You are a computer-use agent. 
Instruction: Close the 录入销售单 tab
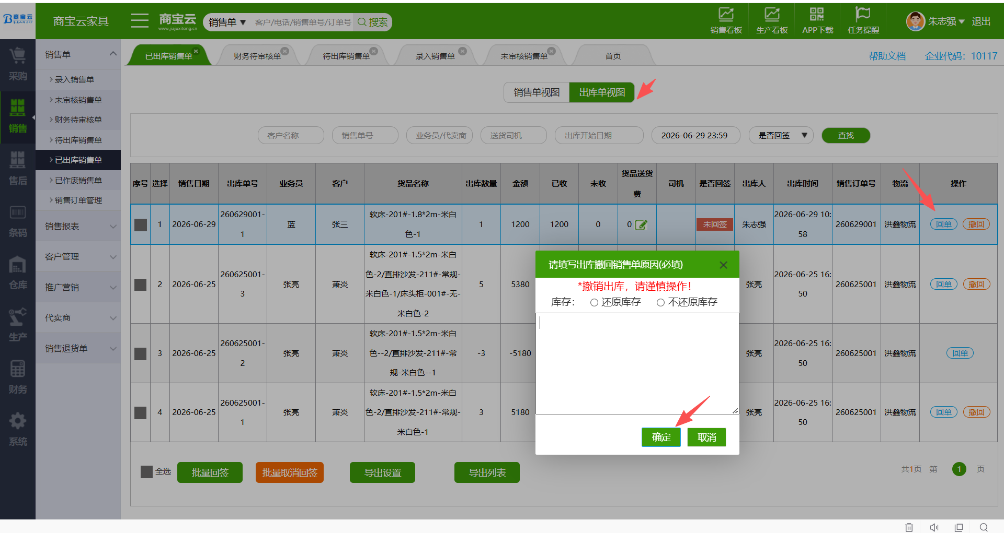click(x=462, y=51)
